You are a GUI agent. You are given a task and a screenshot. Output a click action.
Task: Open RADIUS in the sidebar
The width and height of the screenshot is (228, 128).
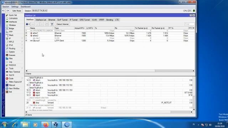click(12, 65)
